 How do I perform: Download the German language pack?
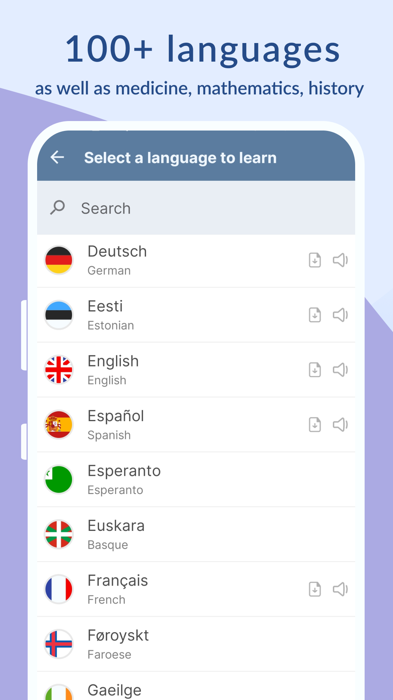315,260
